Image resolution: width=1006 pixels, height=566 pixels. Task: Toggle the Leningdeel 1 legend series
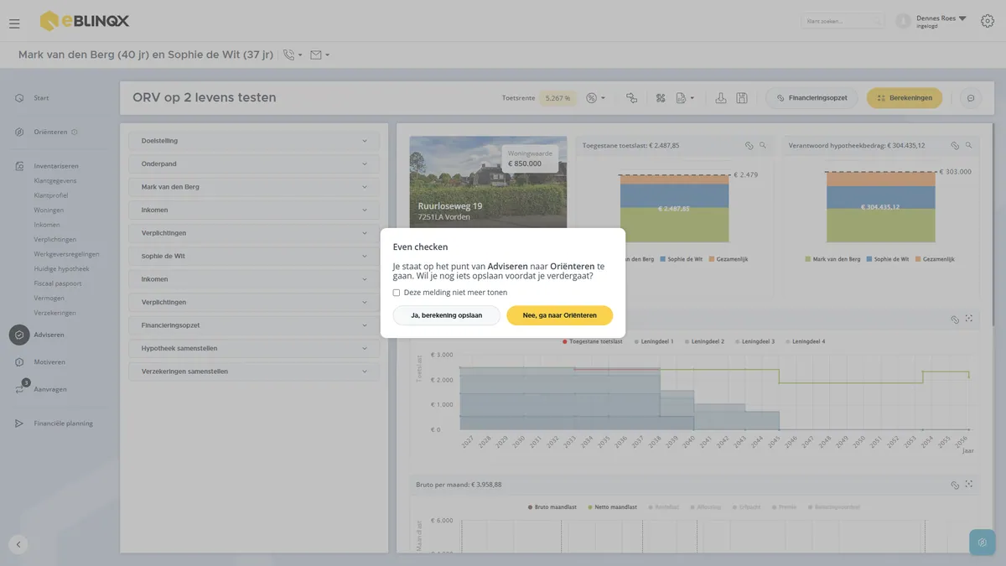coord(655,341)
